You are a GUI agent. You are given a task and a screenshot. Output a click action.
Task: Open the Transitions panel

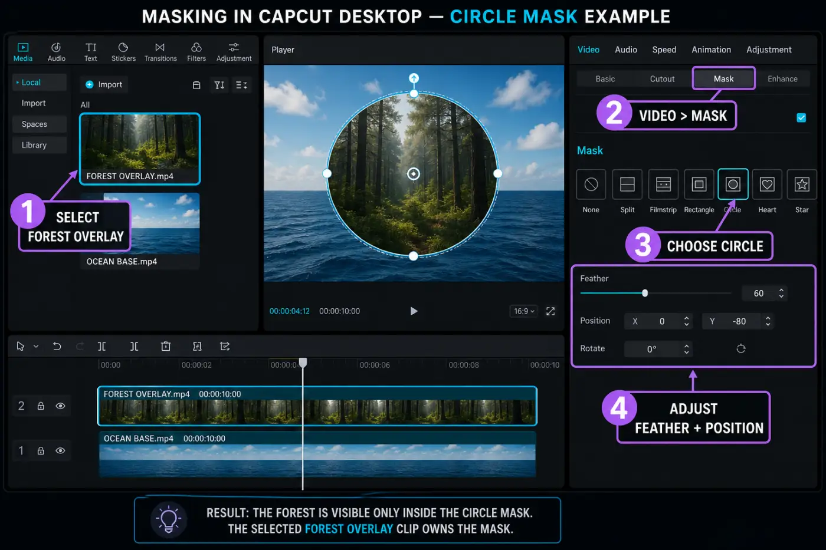[160, 52]
